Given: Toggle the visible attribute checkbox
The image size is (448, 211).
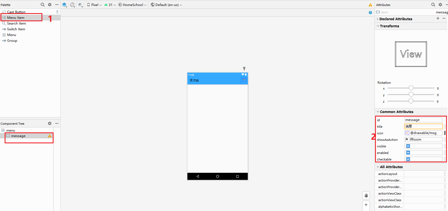Looking at the screenshot, I should tap(408, 146).
